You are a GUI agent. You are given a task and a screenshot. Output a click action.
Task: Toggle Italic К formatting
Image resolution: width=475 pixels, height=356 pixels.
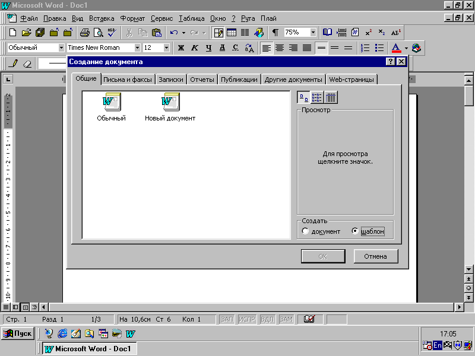[195, 48]
